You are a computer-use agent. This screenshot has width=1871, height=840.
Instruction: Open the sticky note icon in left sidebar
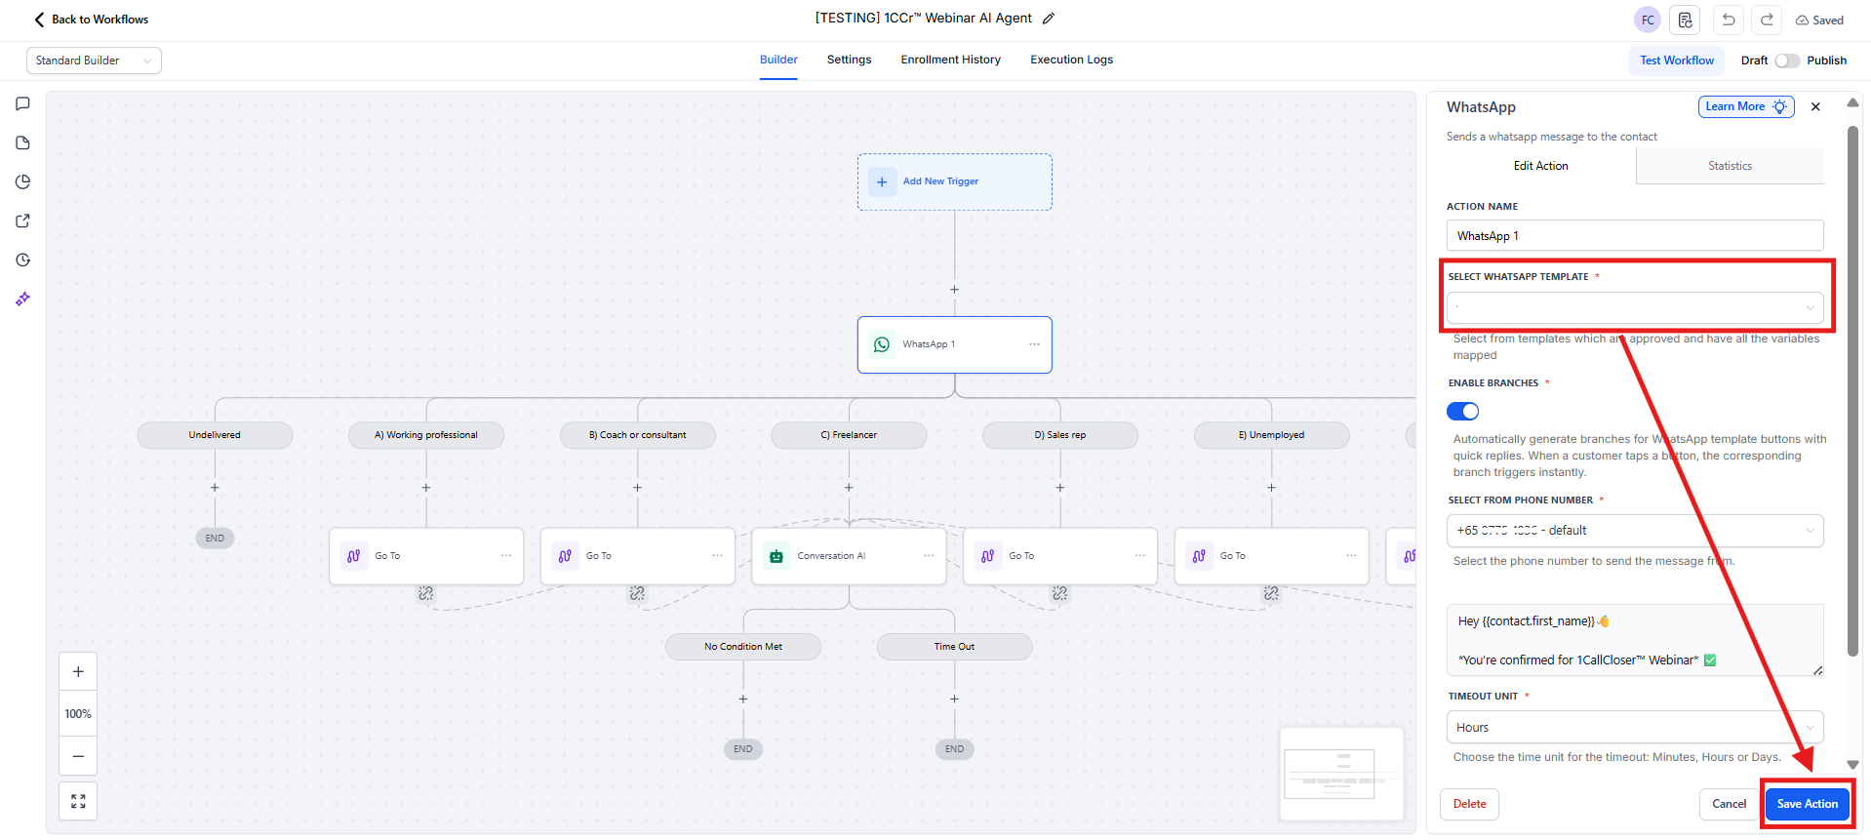(x=23, y=143)
